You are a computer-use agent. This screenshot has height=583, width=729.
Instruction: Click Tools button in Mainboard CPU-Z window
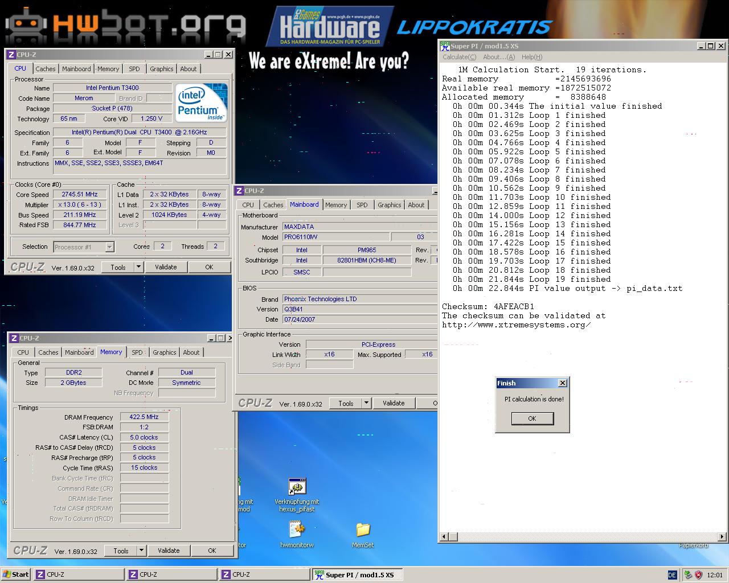pyautogui.click(x=346, y=403)
